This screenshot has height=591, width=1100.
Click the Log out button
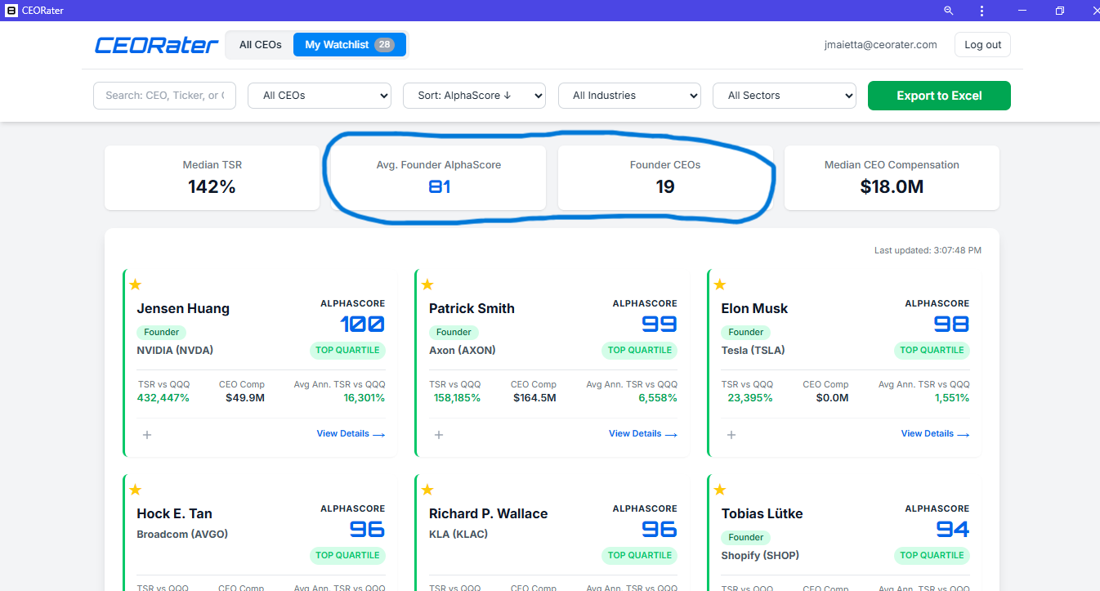[x=982, y=45]
